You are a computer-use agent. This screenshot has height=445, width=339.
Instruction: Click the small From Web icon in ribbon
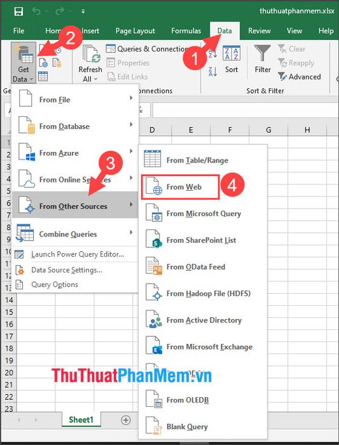[43, 63]
